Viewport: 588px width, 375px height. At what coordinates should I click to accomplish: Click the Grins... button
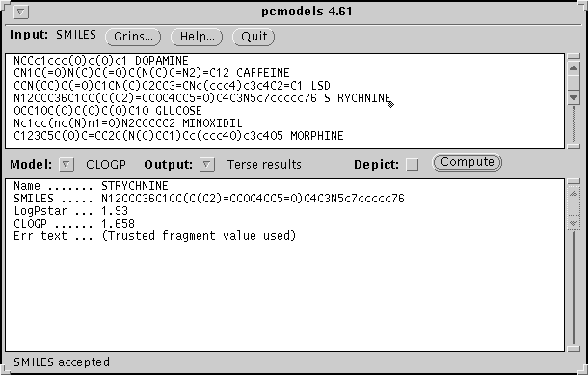click(x=133, y=37)
